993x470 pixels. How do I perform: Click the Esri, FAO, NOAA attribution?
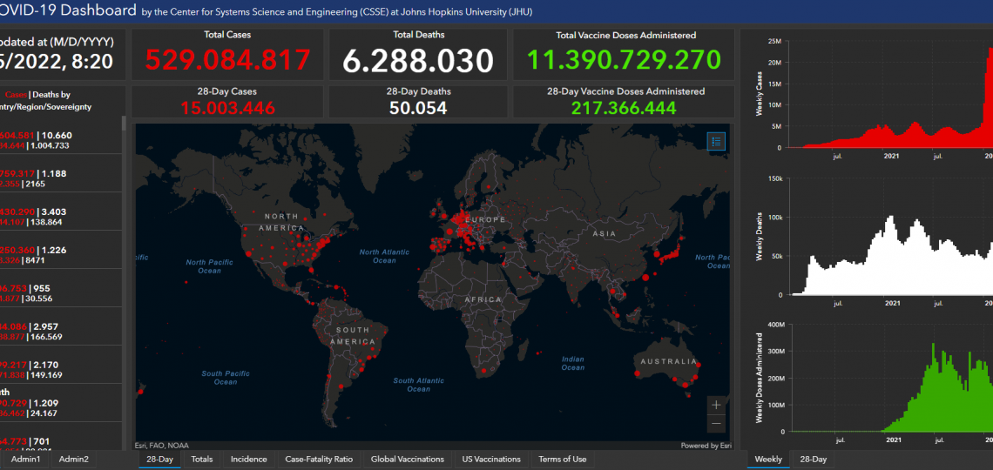[162, 446]
